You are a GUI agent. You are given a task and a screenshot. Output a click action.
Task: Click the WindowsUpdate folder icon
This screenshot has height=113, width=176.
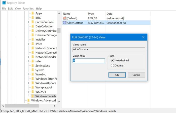tap(32, 83)
